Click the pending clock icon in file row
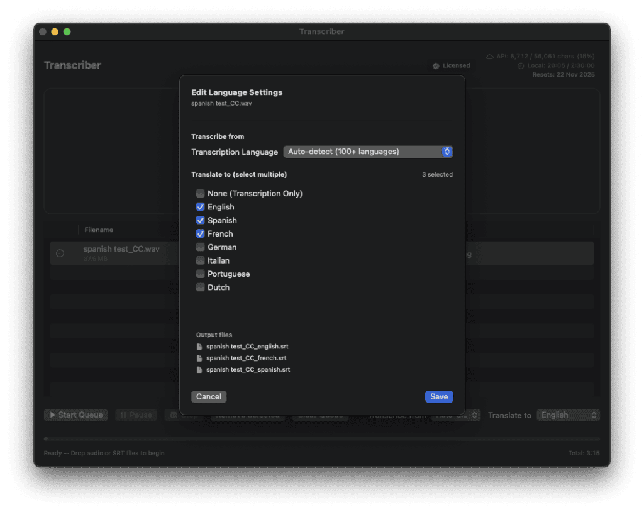Screen dimensions: 644x512 60,253
